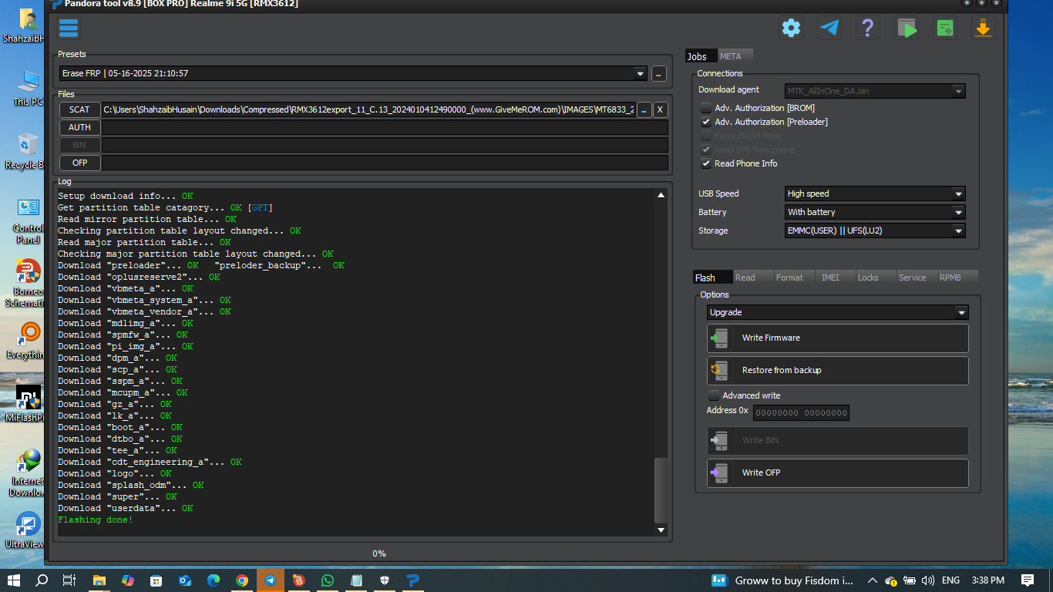1053x592 pixels.
Task: Uncheck Adv. Authorization [Preloader]
Action: (x=706, y=122)
